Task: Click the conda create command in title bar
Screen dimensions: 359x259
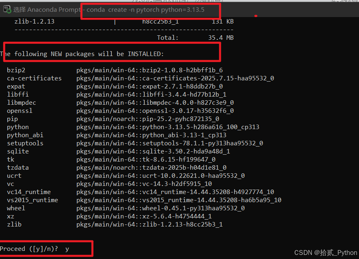Action: (146, 10)
